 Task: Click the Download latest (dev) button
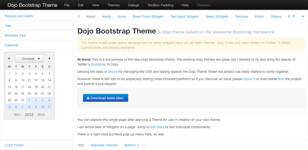pos(105,98)
